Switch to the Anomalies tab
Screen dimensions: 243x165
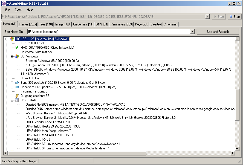[171, 24]
